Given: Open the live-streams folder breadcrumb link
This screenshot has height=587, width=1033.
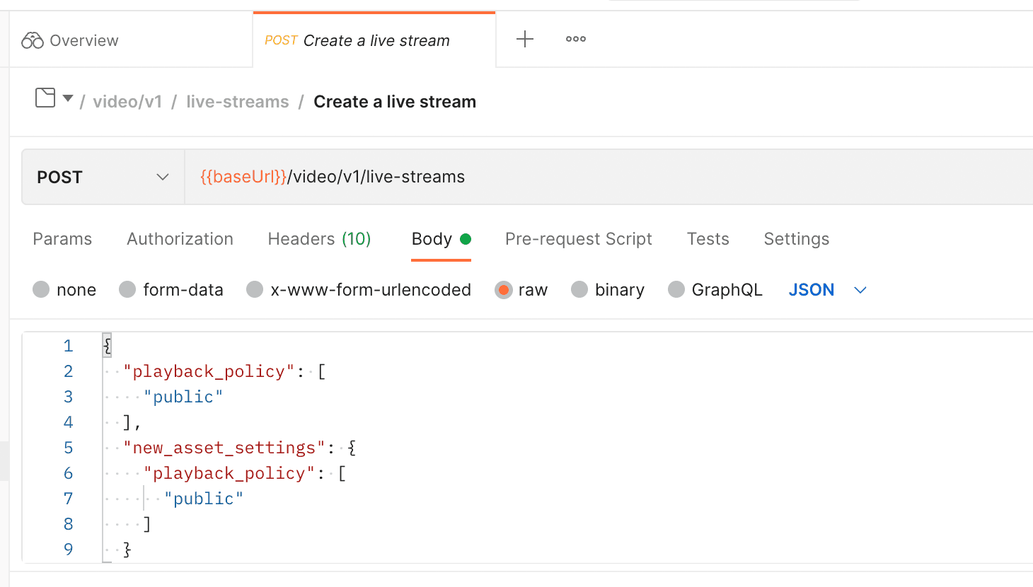Looking at the screenshot, I should click(x=238, y=101).
